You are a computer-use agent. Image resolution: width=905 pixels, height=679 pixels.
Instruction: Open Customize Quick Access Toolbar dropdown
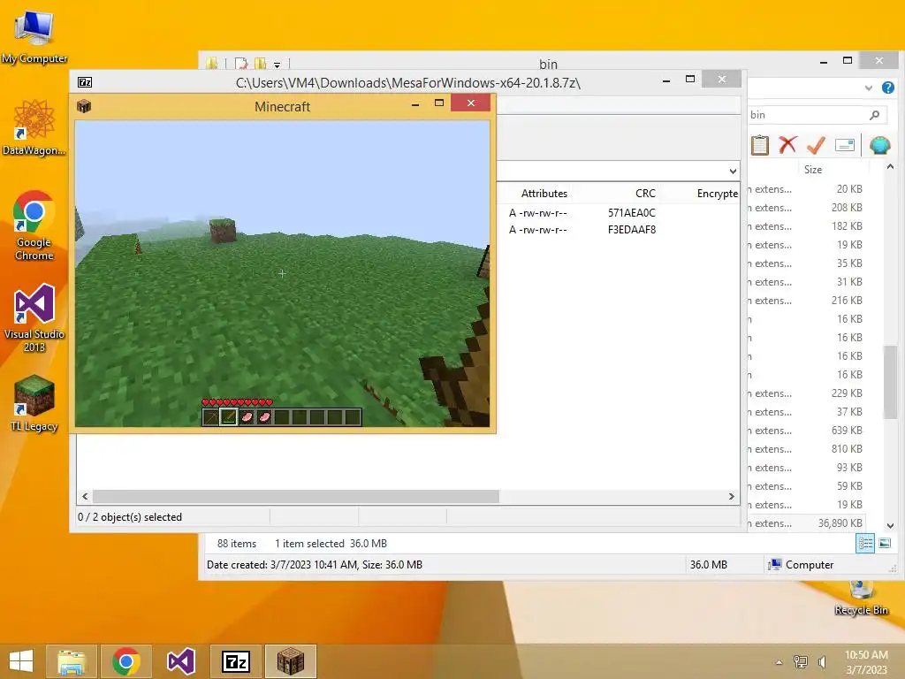click(277, 65)
